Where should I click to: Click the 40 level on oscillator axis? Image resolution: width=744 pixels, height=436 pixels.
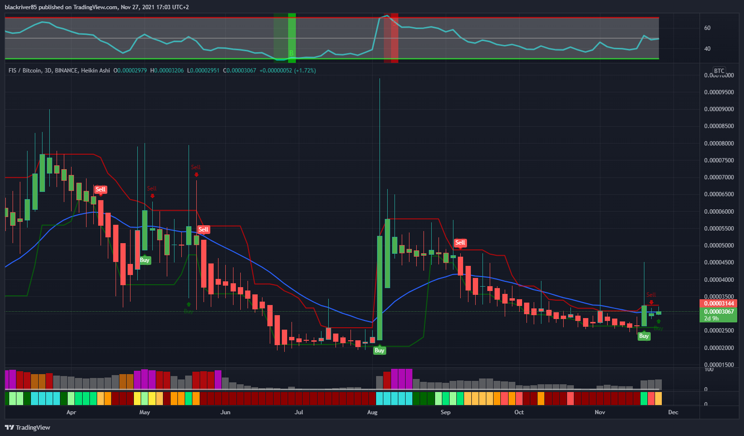pos(707,49)
